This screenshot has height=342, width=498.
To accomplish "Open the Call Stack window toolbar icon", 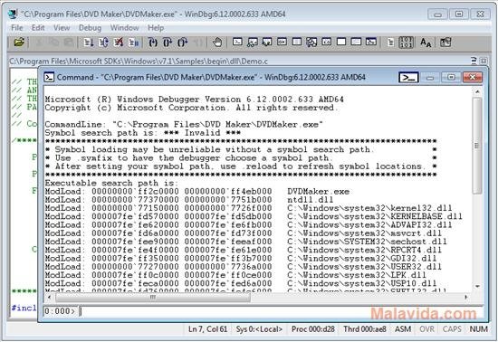I will point(311,42).
